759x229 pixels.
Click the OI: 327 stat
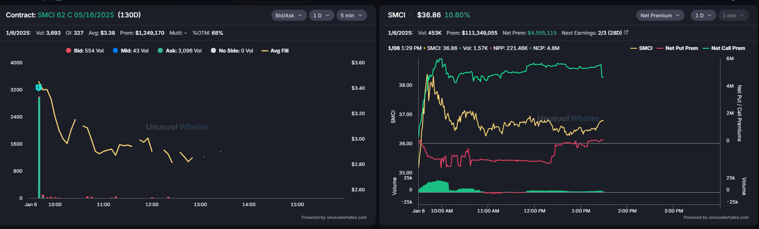(75, 33)
